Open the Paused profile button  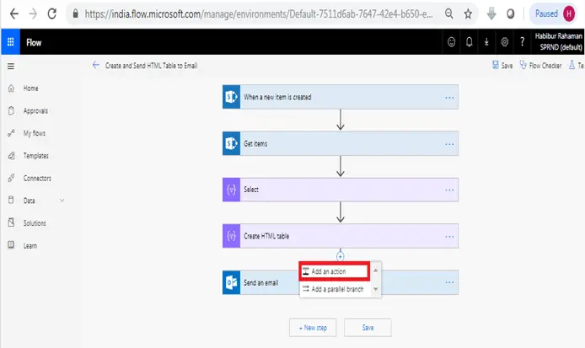pyautogui.click(x=554, y=13)
